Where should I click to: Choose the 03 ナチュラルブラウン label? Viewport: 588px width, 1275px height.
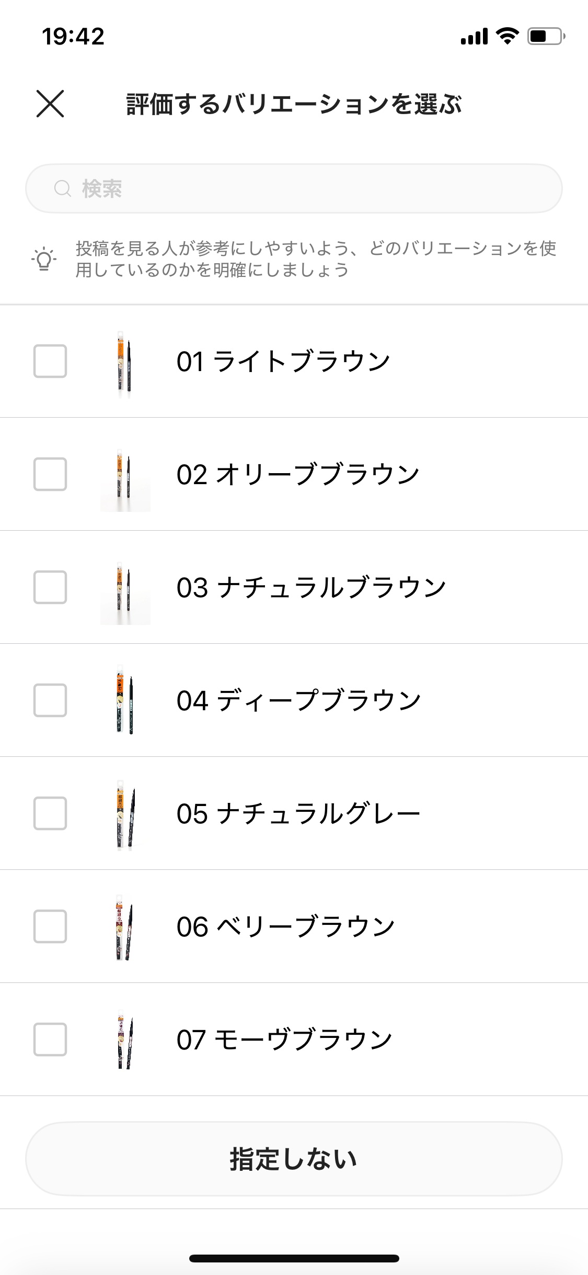pos(311,587)
